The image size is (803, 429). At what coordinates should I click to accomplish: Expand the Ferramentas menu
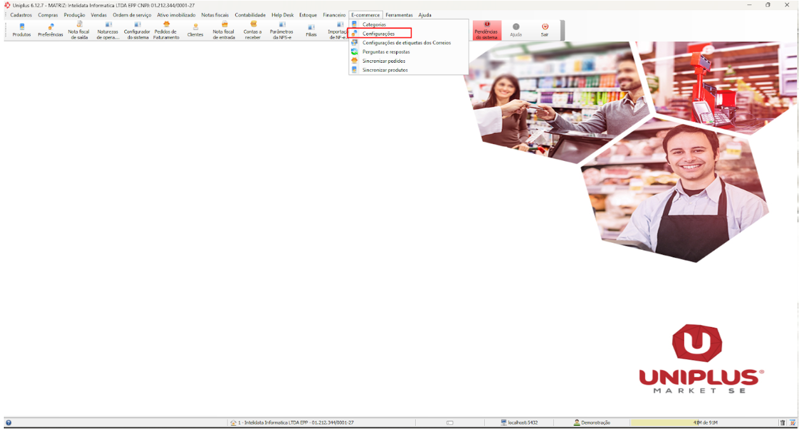pos(399,15)
